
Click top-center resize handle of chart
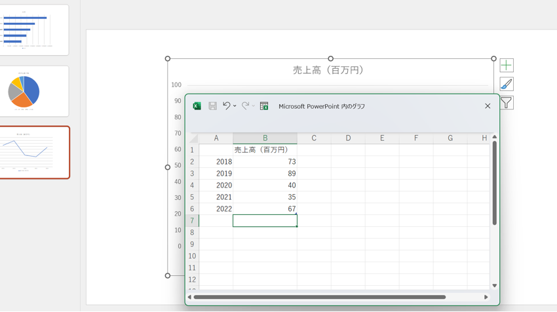331,58
